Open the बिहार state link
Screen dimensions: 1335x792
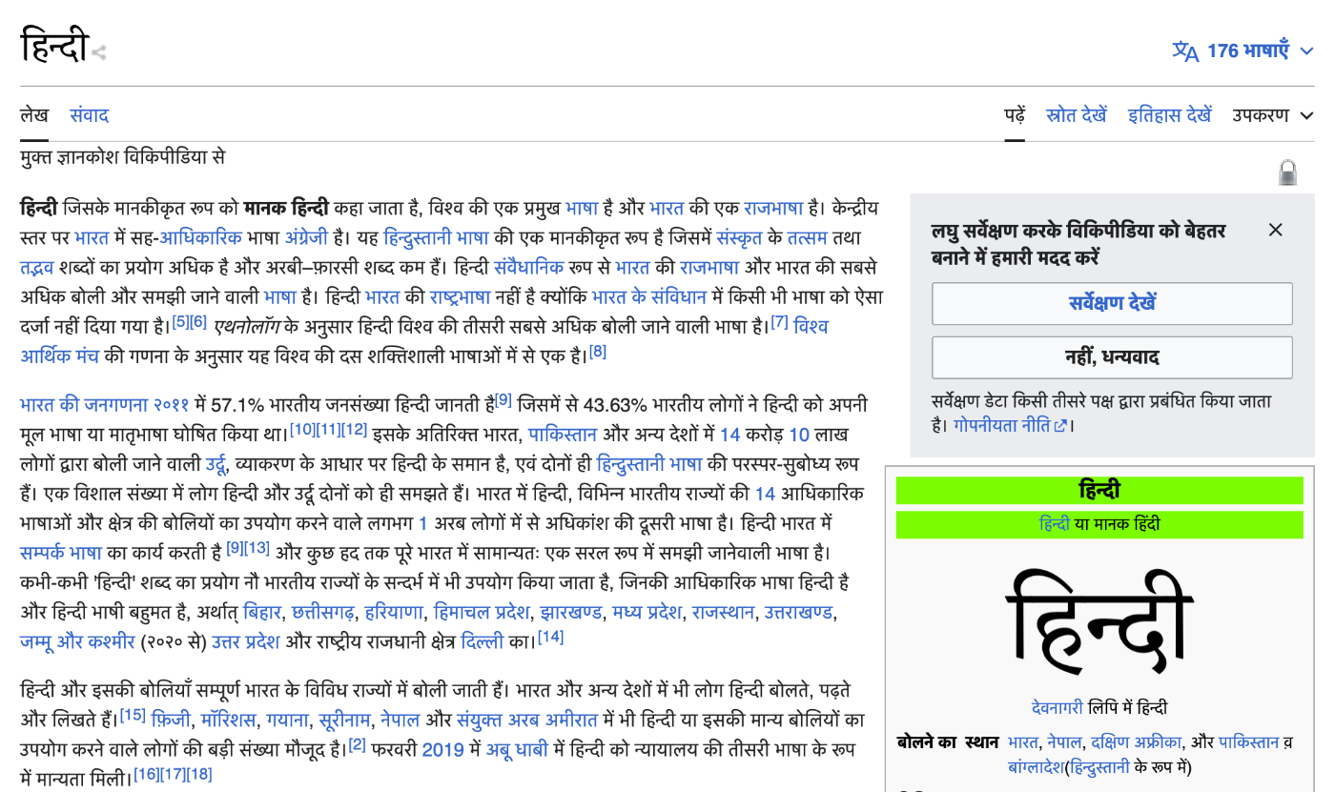tap(262, 611)
